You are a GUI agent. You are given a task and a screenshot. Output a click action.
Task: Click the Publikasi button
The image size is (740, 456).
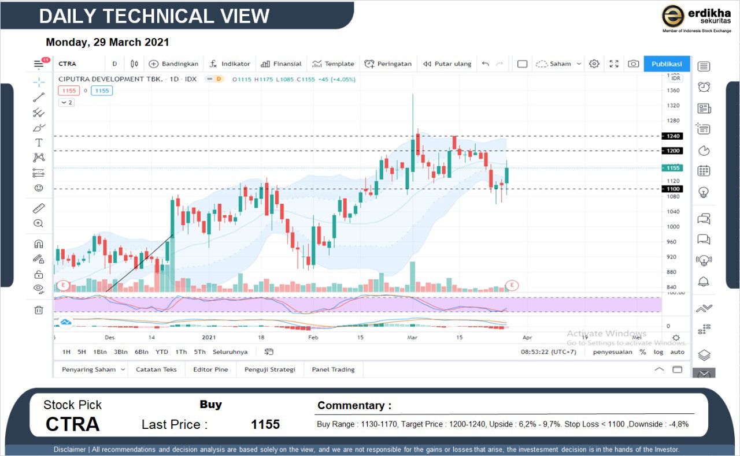(x=667, y=64)
